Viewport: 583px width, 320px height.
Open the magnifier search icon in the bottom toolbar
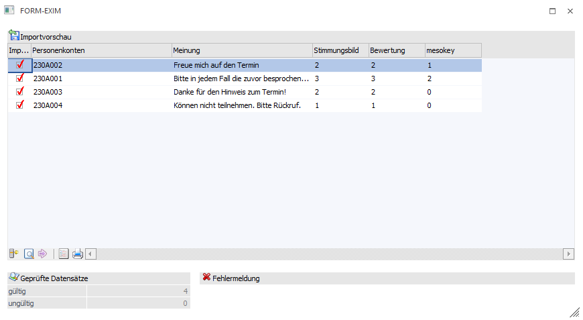(29, 254)
